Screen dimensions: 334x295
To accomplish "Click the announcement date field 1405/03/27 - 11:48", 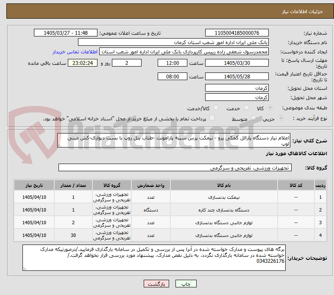I will (66, 33).
